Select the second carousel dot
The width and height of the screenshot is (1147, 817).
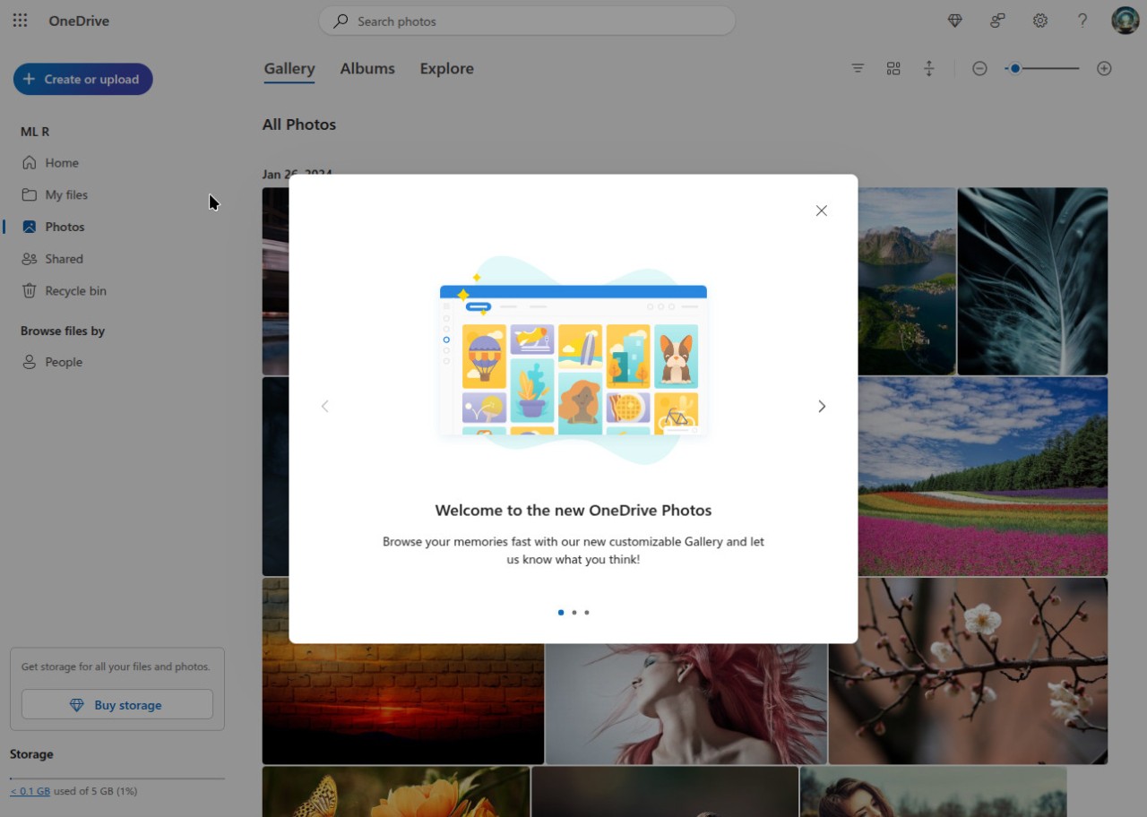click(x=573, y=612)
